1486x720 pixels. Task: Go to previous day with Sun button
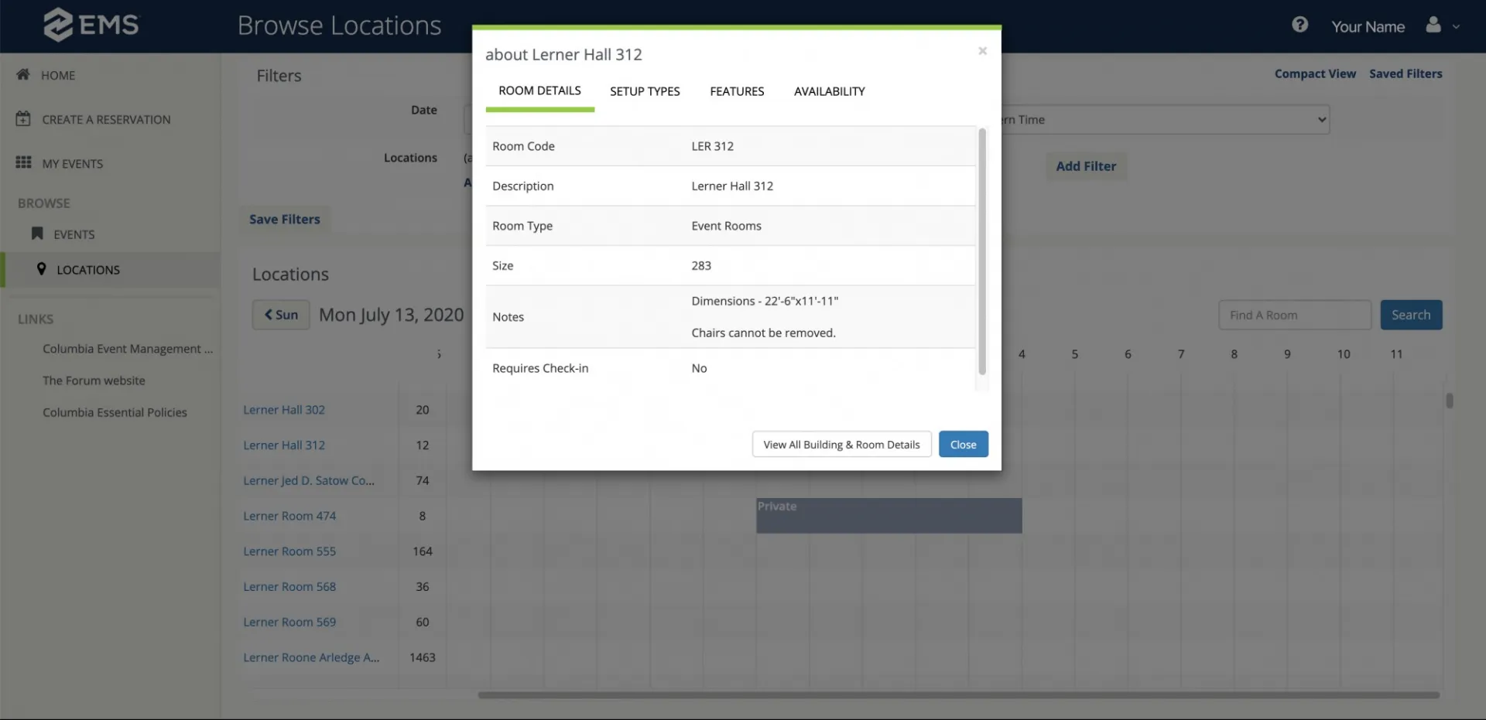pyautogui.click(x=281, y=315)
